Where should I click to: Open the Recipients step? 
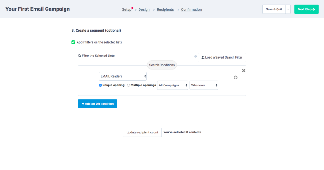(x=165, y=10)
